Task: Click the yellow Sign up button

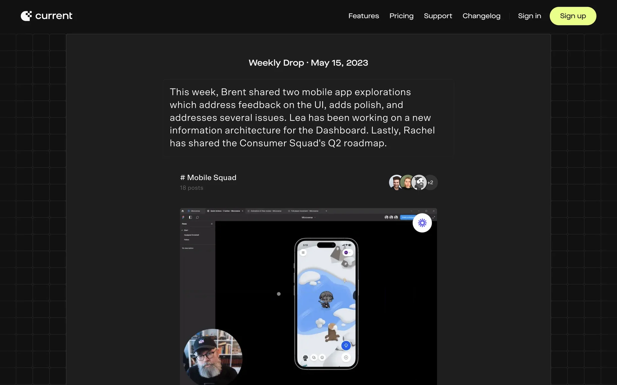Action: click(x=573, y=16)
